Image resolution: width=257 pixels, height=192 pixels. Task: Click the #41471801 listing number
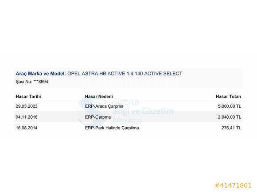coord(233,185)
